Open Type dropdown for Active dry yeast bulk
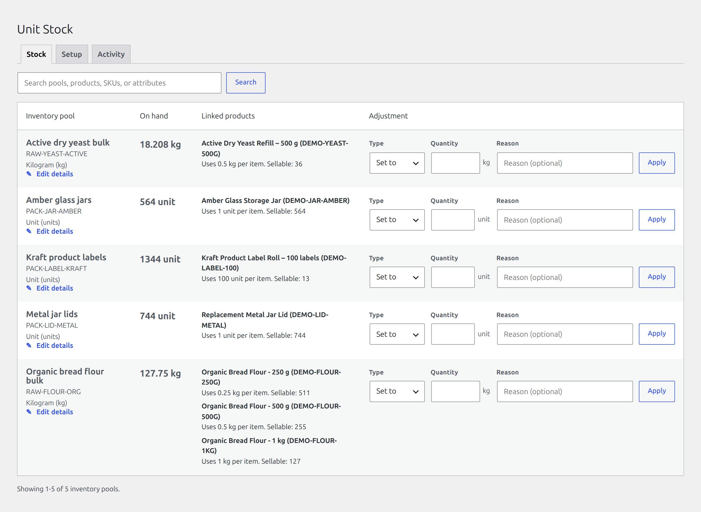This screenshot has width=701, height=512. point(397,163)
